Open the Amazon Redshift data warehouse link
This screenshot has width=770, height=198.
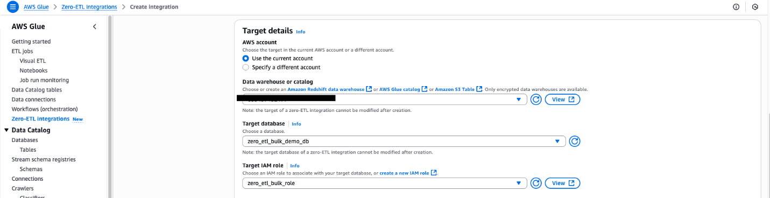coord(330,89)
